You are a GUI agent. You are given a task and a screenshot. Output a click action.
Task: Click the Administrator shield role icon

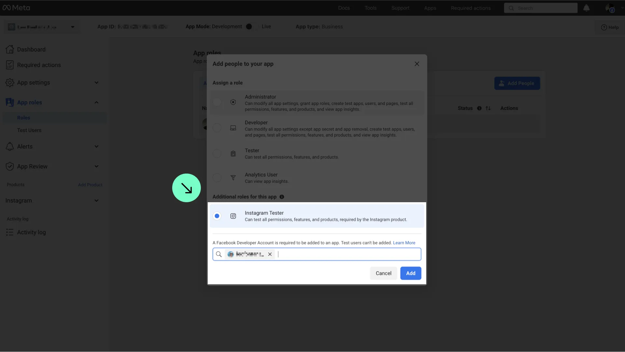(x=233, y=102)
